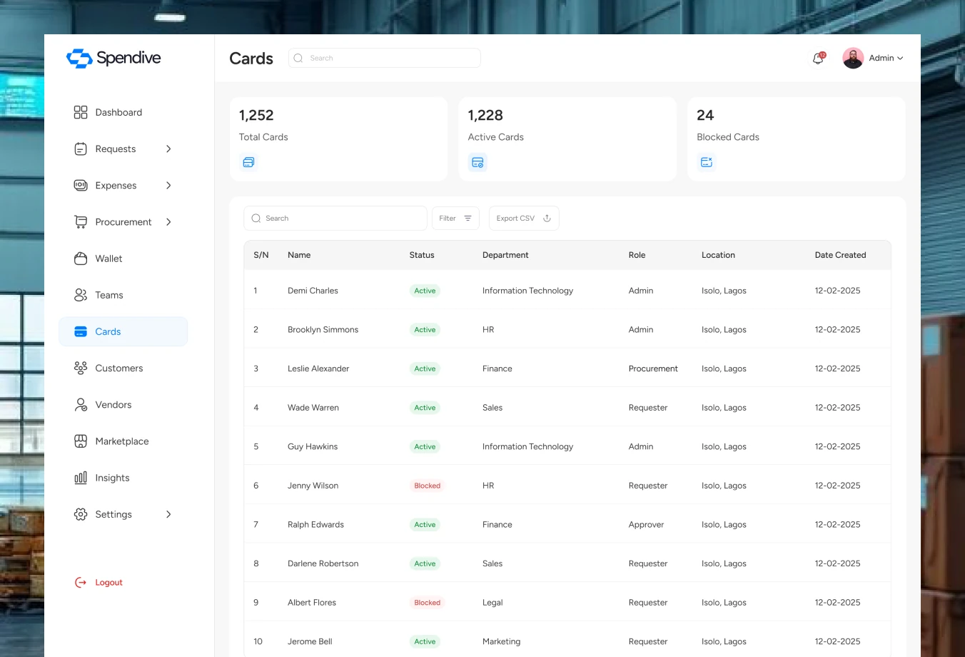This screenshot has width=965, height=657.
Task: Click the Admin profile avatar
Action: click(853, 58)
